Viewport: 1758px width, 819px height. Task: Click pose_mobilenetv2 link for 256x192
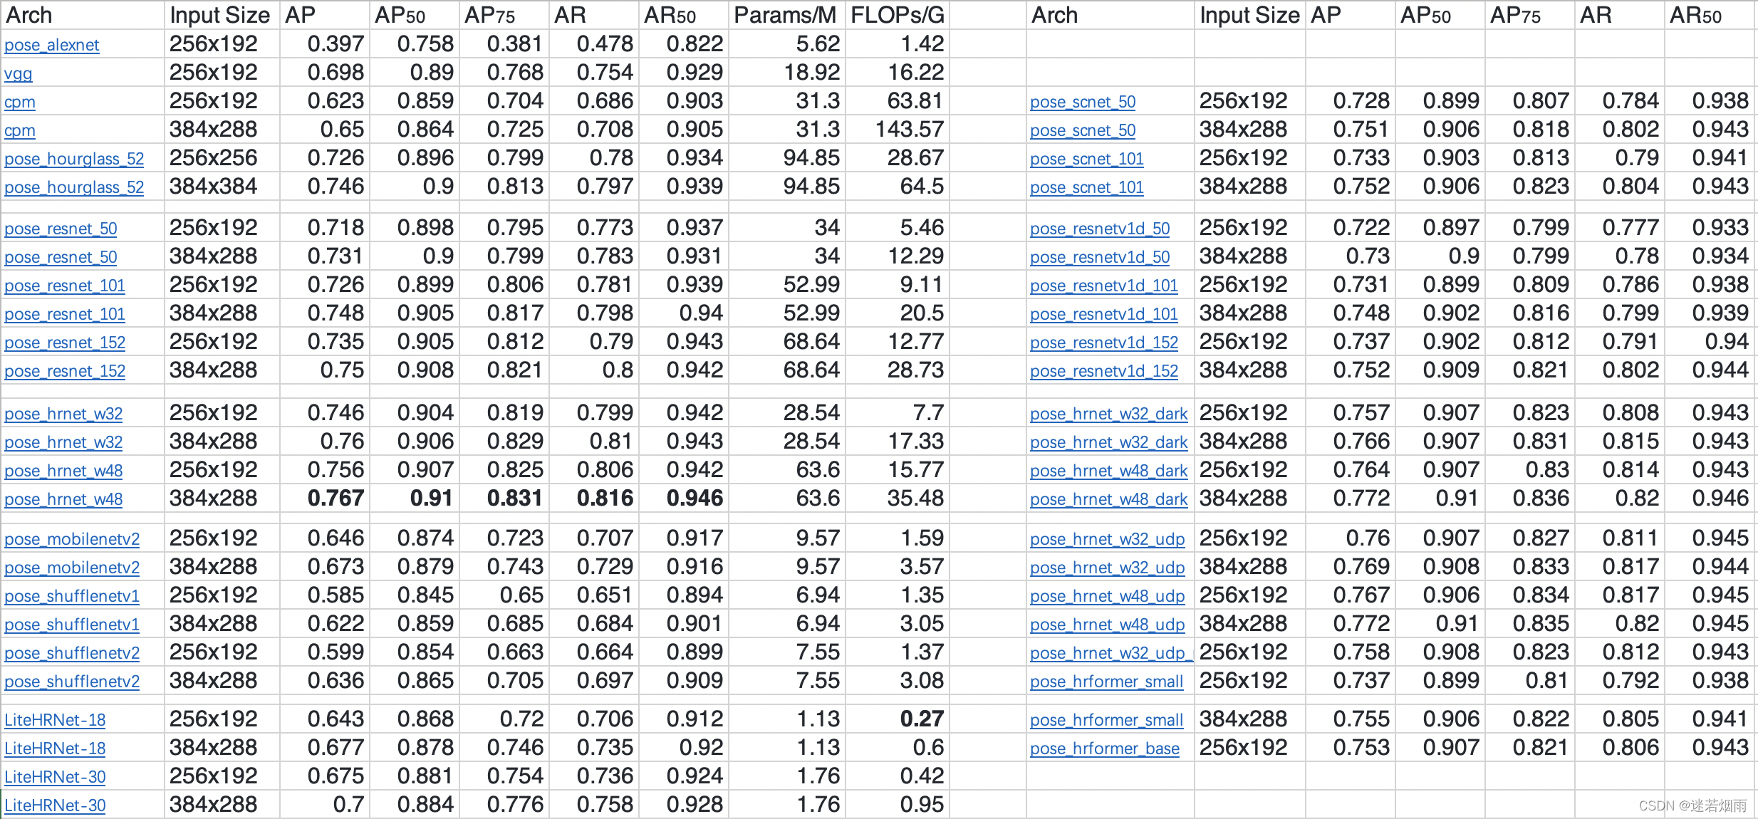(x=72, y=539)
